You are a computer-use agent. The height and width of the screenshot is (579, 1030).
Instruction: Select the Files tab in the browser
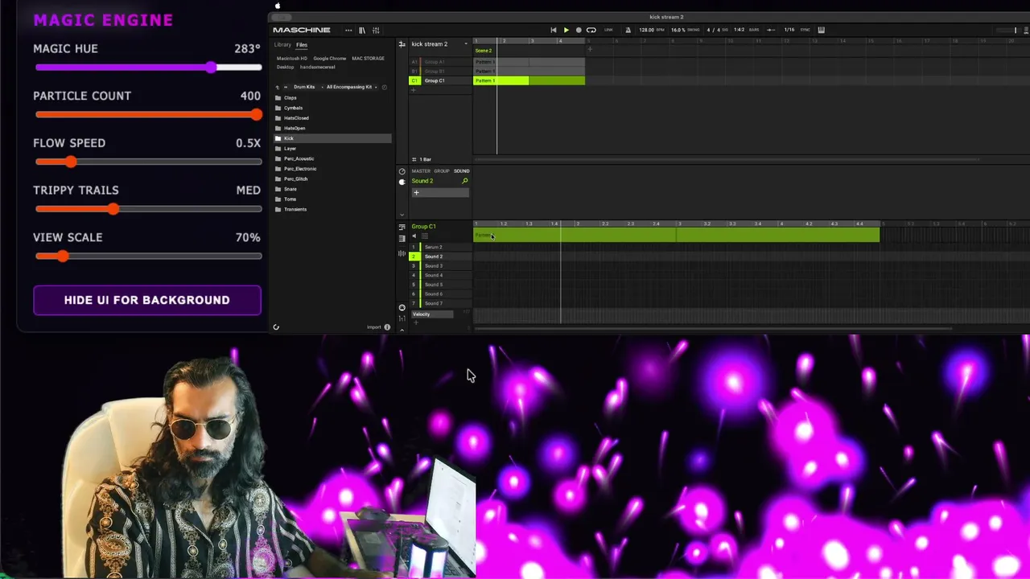(x=302, y=45)
